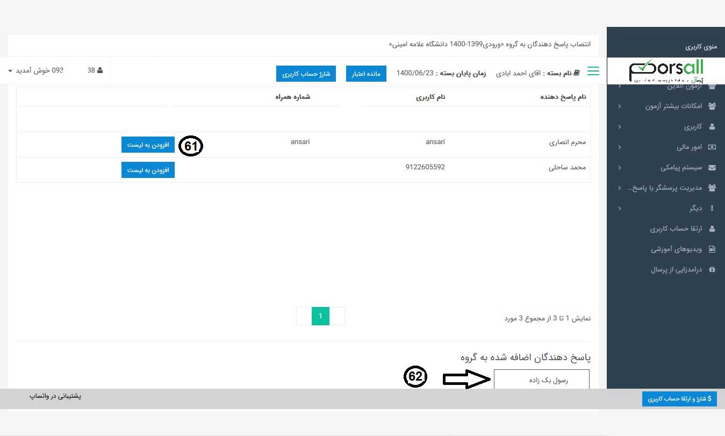Image resolution: width=725 pixels, height=436 pixels.
Task: Click the group icon beside امکانات بیشتر آزمون
Action: (x=712, y=106)
